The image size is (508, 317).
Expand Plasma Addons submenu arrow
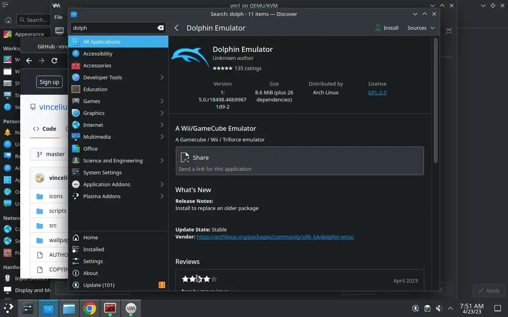[162, 196]
